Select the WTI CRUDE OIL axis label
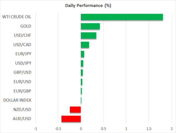The image size is (176, 133). [16, 17]
